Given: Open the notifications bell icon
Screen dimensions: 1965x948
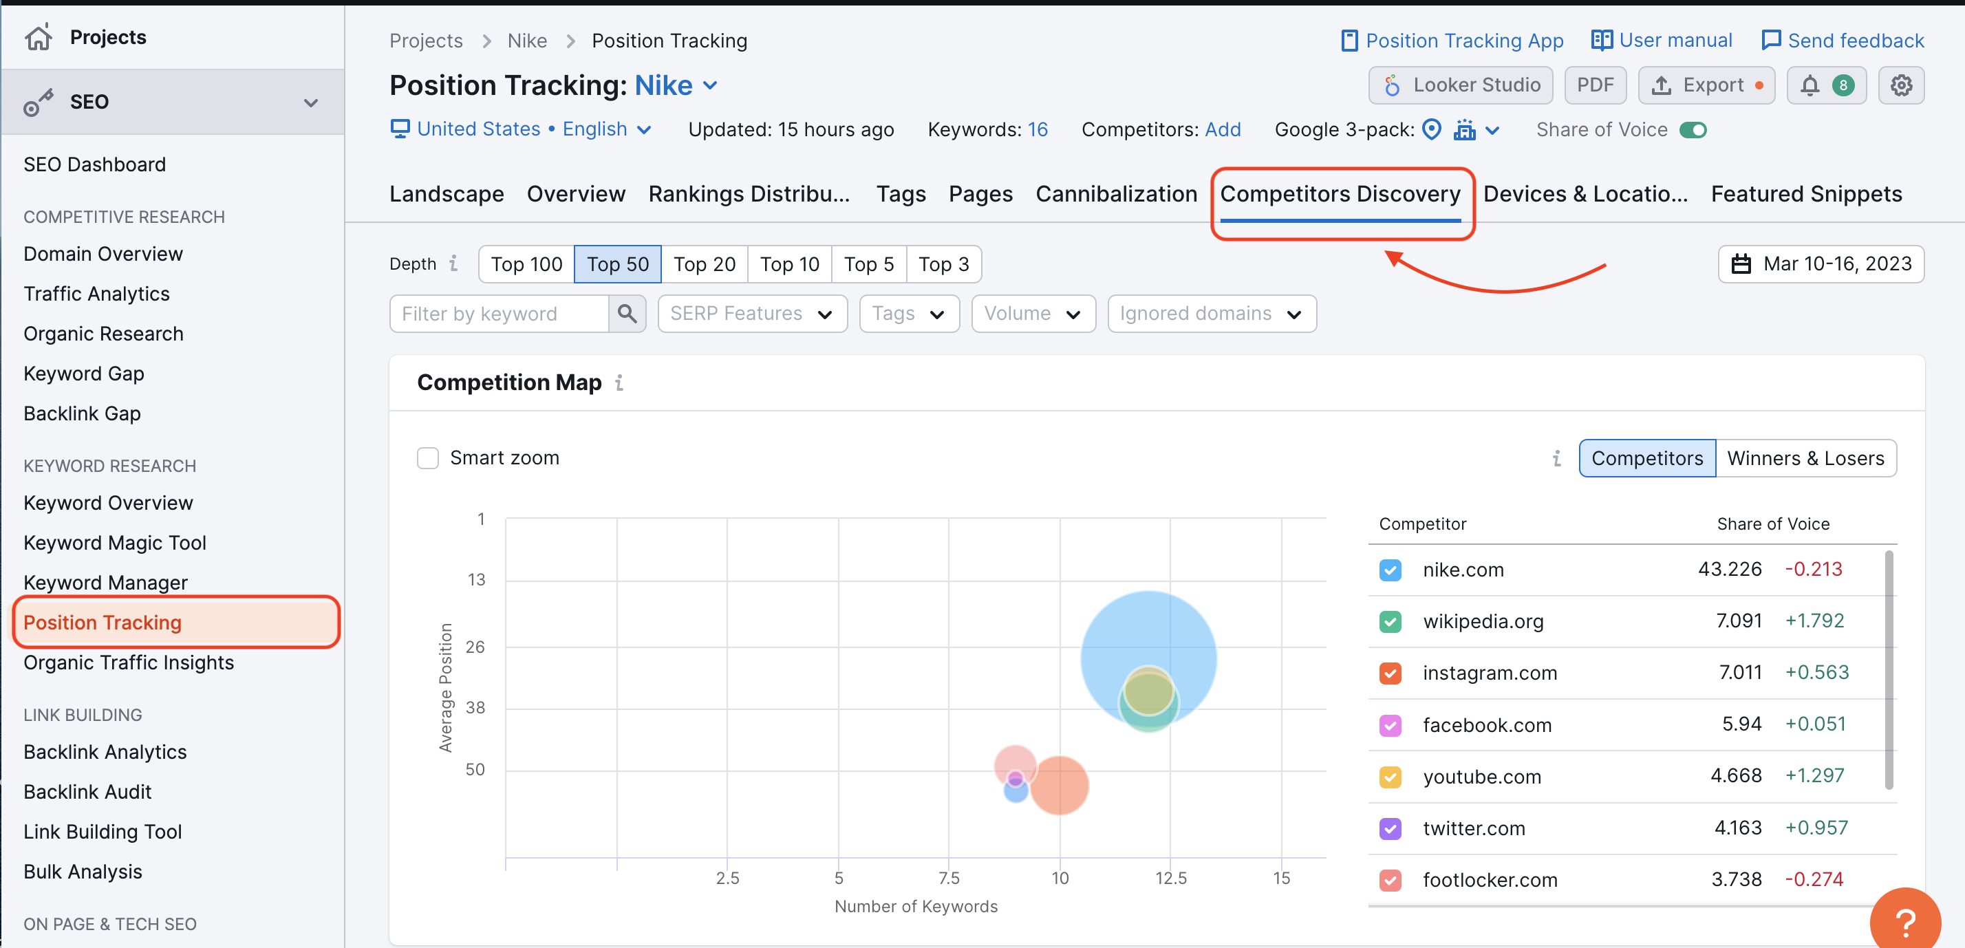Looking at the screenshot, I should click(1810, 85).
